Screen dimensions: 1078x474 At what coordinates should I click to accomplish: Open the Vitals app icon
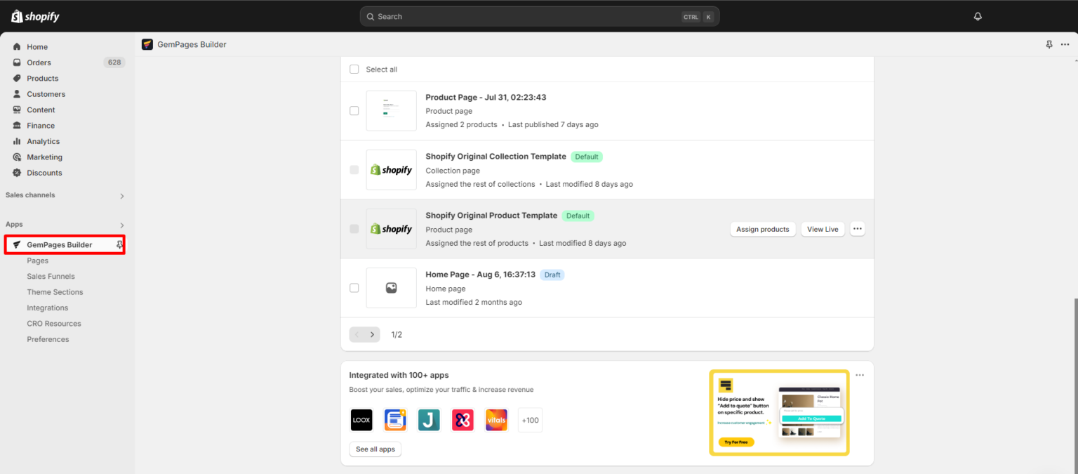coord(496,420)
